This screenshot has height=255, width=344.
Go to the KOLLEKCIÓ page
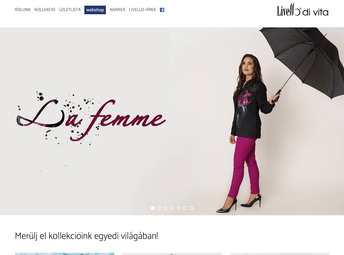45,10
